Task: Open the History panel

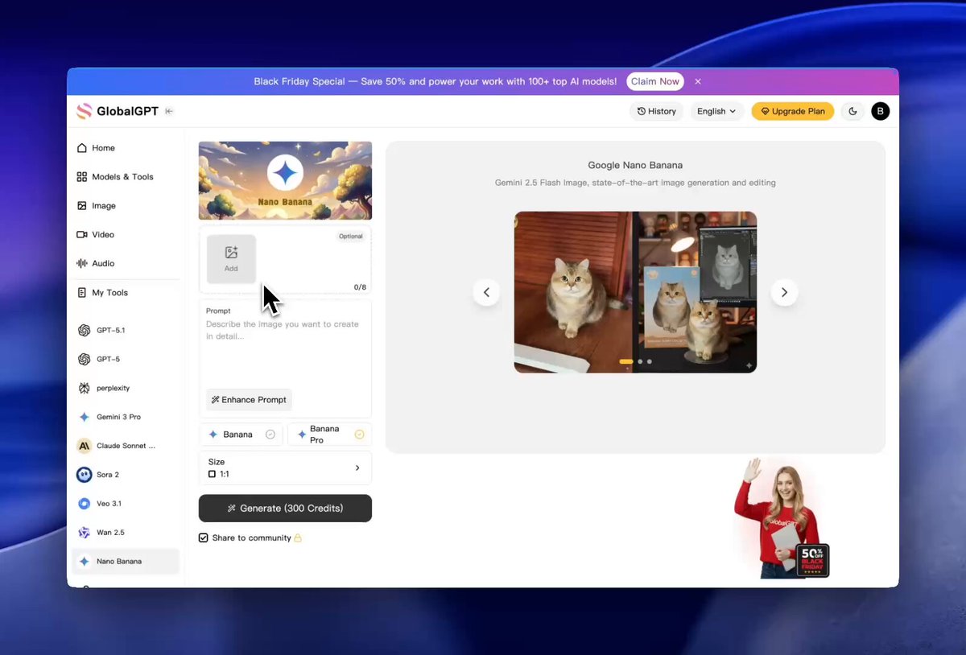Action: click(657, 111)
